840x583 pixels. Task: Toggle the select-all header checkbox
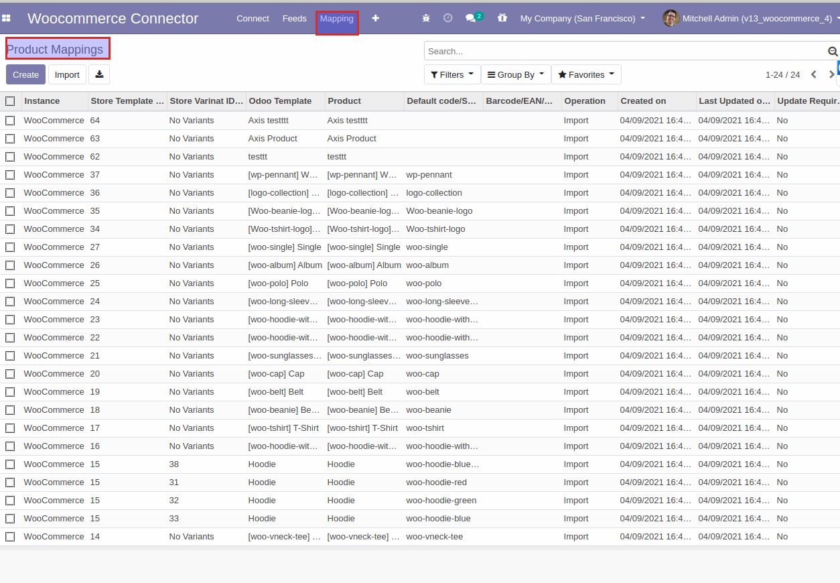(x=10, y=101)
